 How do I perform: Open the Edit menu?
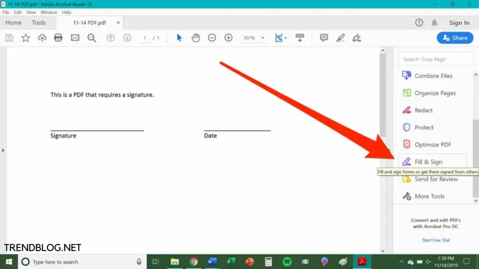(17, 12)
